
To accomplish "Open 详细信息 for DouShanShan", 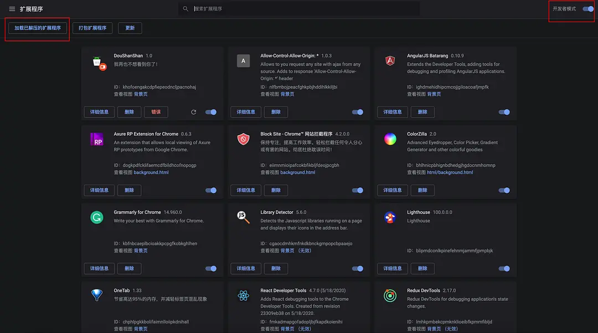I will (x=99, y=112).
